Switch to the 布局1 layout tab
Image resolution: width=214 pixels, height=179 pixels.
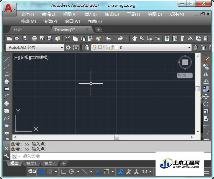(31, 163)
